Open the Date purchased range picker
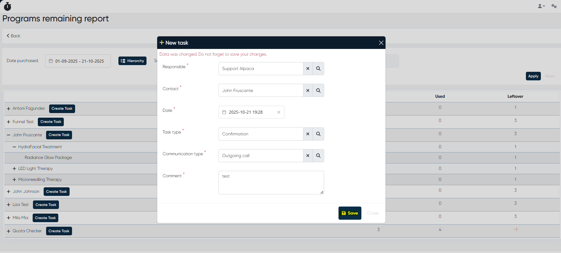The image size is (561, 253). [78, 61]
